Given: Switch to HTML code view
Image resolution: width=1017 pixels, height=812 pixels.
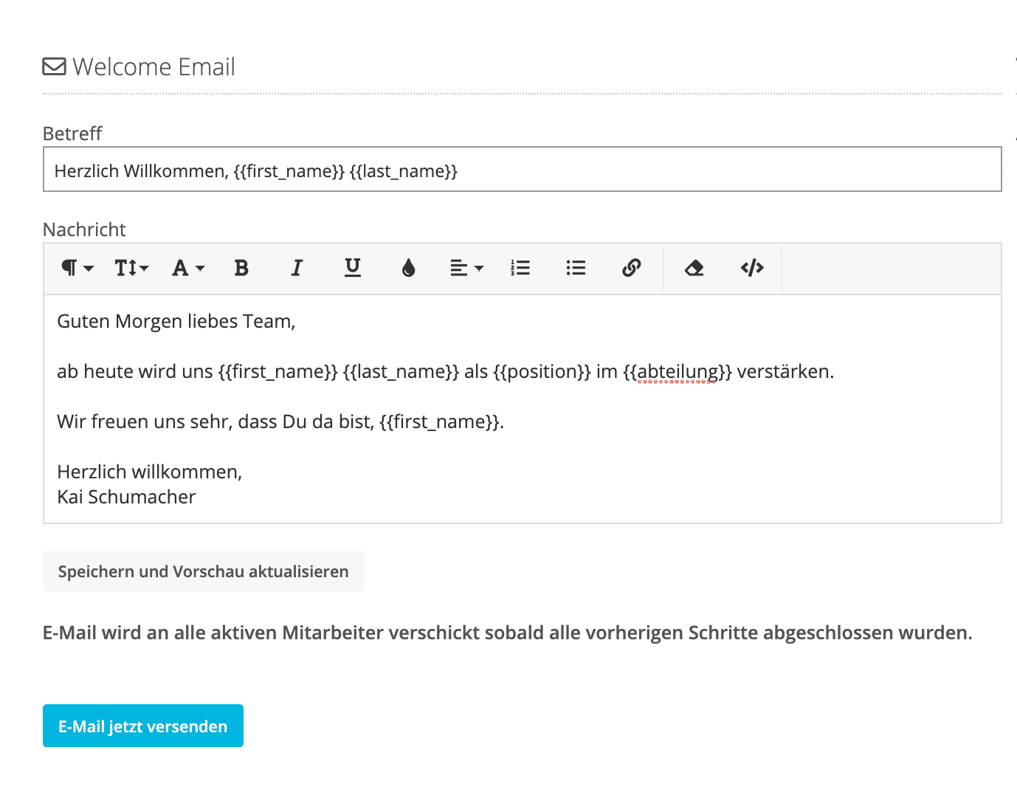Looking at the screenshot, I should click(x=751, y=268).
